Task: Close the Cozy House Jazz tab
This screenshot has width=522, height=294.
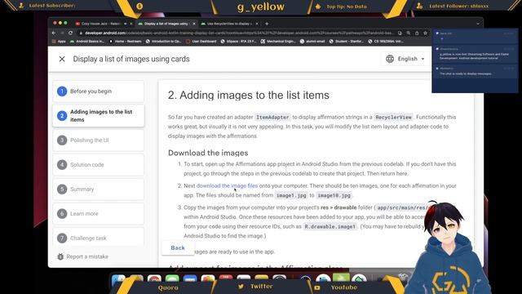Action: coord(130,24)
